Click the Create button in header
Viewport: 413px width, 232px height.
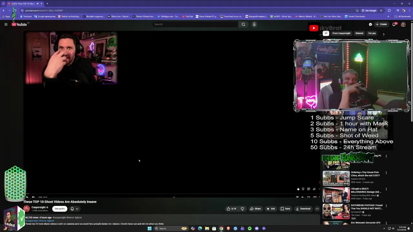[x=381, y=24]
